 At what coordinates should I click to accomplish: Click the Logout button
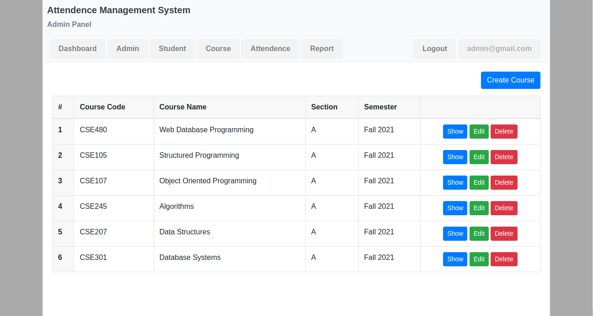pyautogui.click(x=434, y=49)
